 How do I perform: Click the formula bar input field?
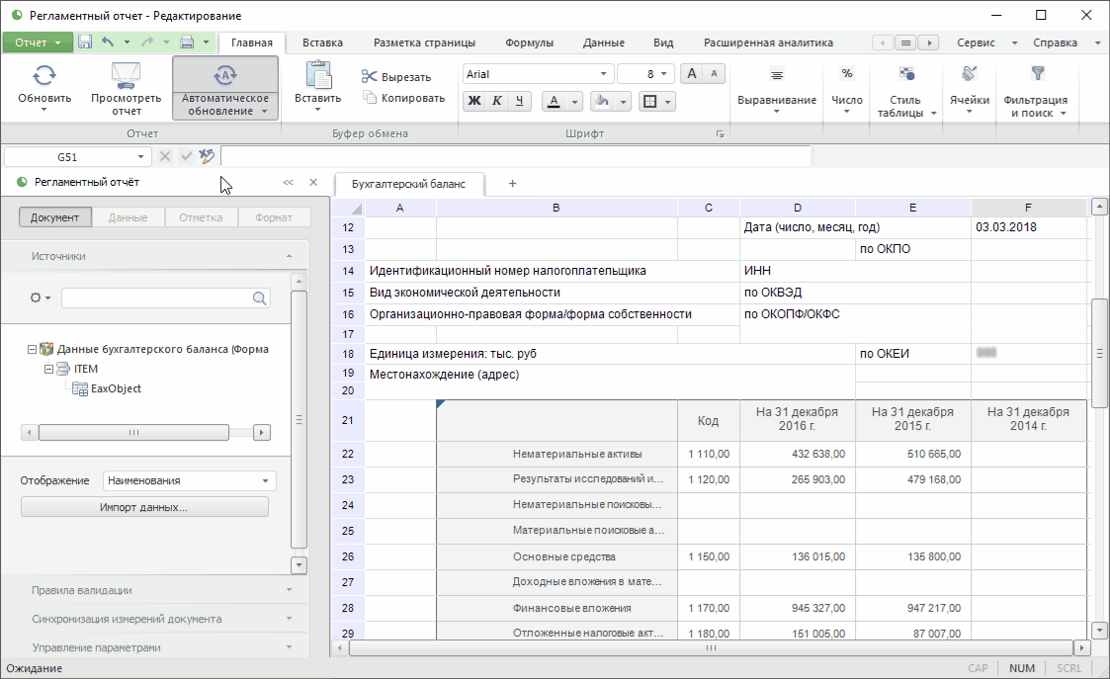pos(514,156)
